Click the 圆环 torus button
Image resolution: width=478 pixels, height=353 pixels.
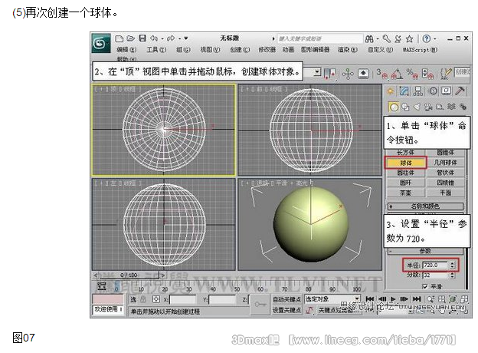point(405,183)
